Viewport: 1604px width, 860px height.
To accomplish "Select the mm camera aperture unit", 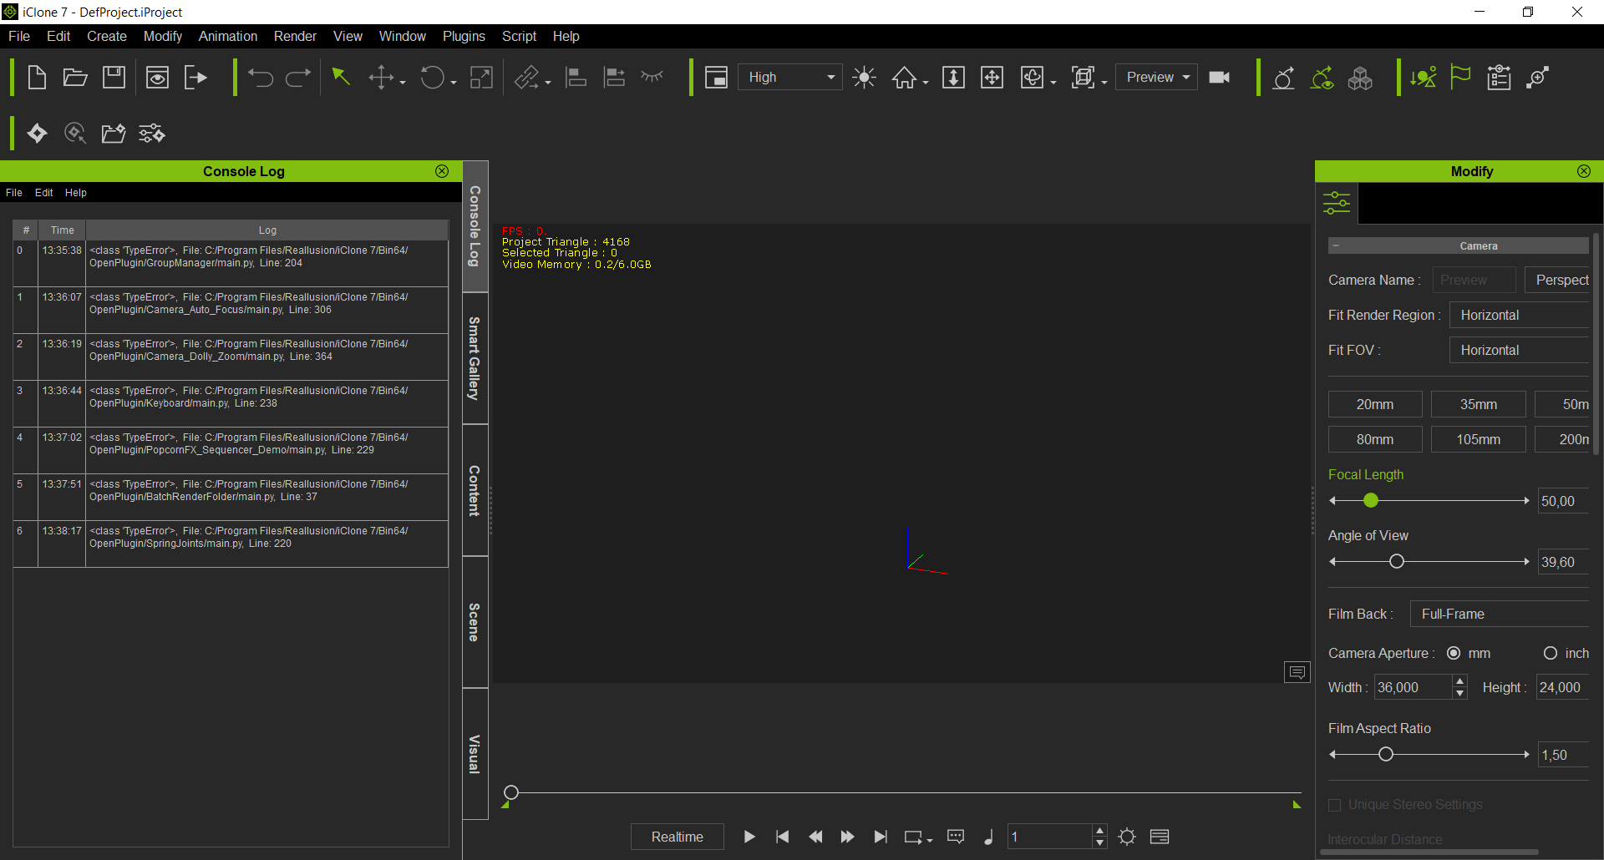I will point(1454,653).
